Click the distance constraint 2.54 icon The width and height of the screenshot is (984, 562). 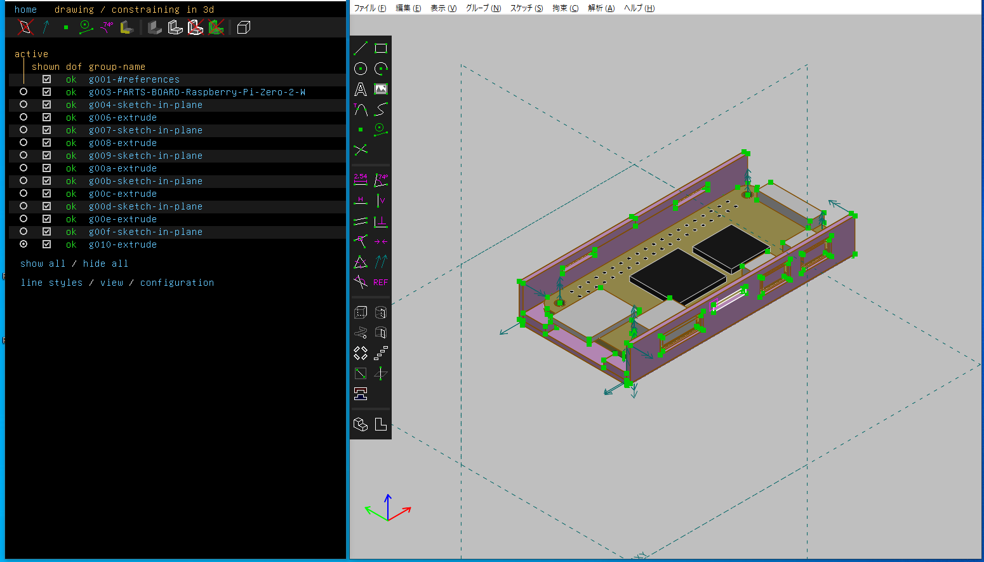(361, 180)
